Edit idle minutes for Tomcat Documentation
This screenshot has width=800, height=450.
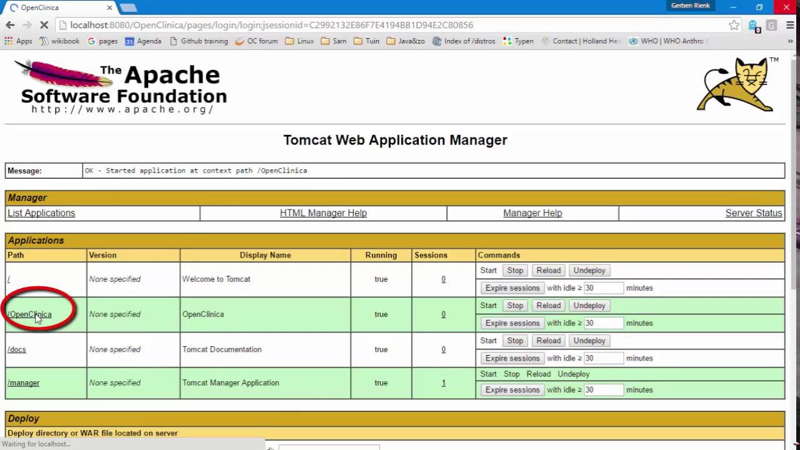604,358
